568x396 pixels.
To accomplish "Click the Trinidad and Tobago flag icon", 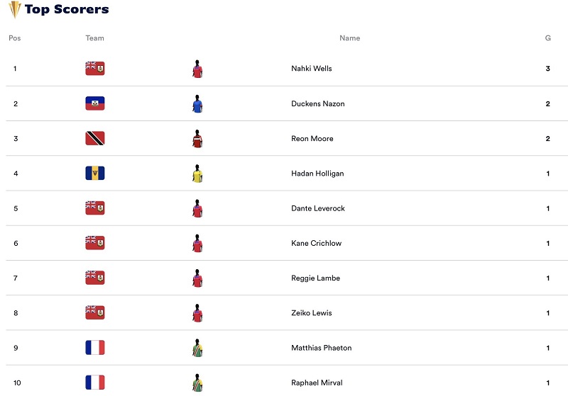I will point(95,138).
